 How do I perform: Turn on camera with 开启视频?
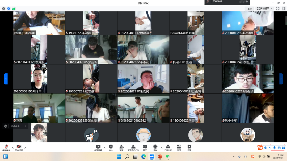point(19,147)
